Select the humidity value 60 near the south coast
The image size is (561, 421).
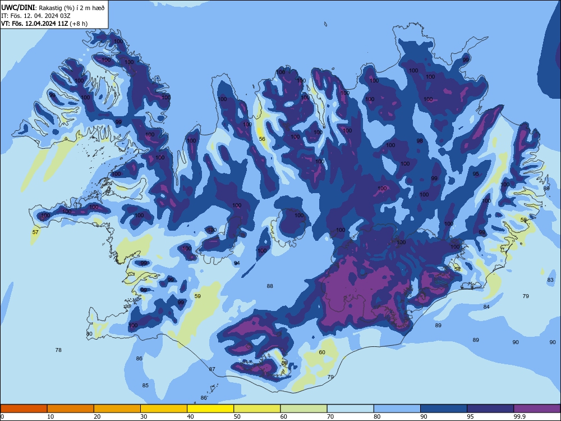point(322,353)
